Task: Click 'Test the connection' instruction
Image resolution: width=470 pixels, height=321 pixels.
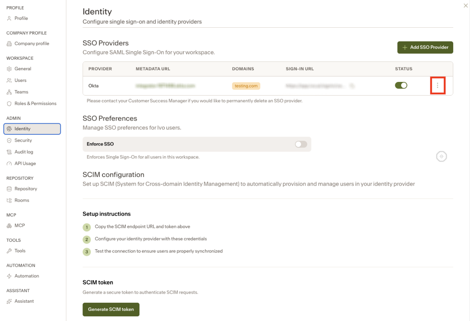Action: pyautogui.click(x=159, y=251)
